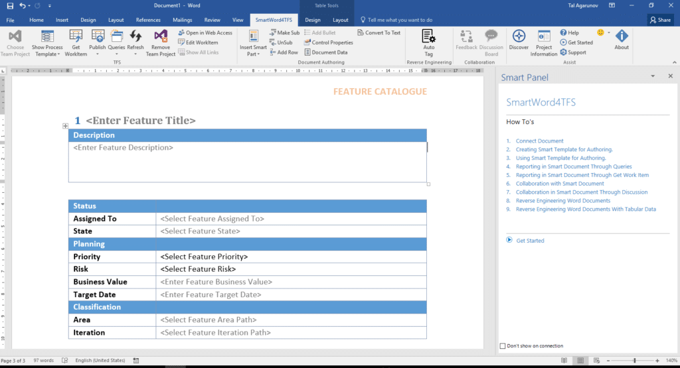Screen dimensions: 680x368
Task: Click Open in Web Access
Action: click(205, 32)
